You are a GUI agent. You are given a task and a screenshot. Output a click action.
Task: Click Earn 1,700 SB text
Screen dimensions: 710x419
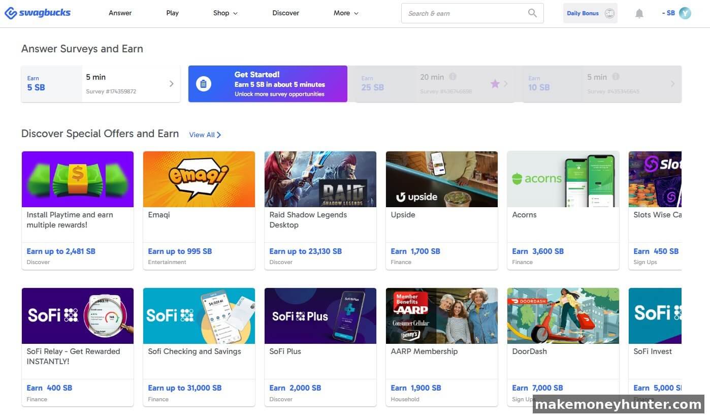(415, 251)
